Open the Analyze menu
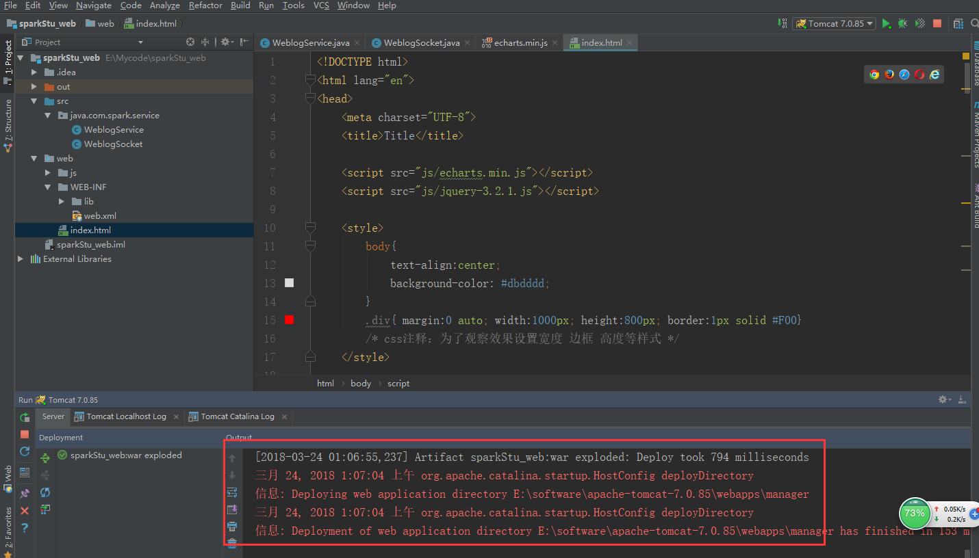The image size is (979, 558). coord(164,5)
